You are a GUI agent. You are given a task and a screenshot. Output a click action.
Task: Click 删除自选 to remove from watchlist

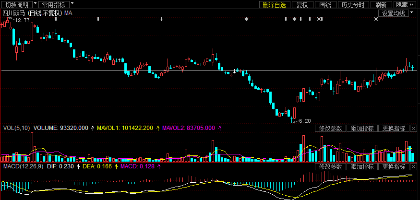point(275,5)
